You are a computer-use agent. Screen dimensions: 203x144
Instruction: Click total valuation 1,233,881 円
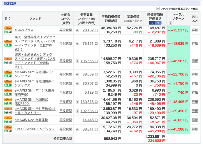(155, 136)
